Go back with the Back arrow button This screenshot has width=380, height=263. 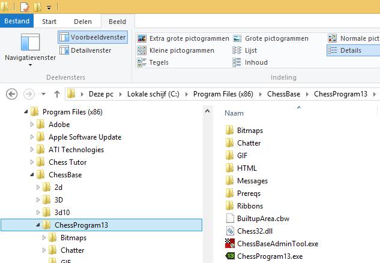tap(11, 94)
